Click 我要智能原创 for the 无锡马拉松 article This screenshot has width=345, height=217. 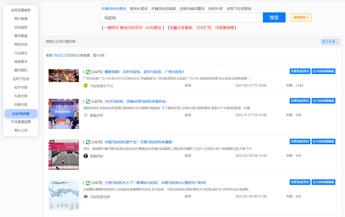300,141
